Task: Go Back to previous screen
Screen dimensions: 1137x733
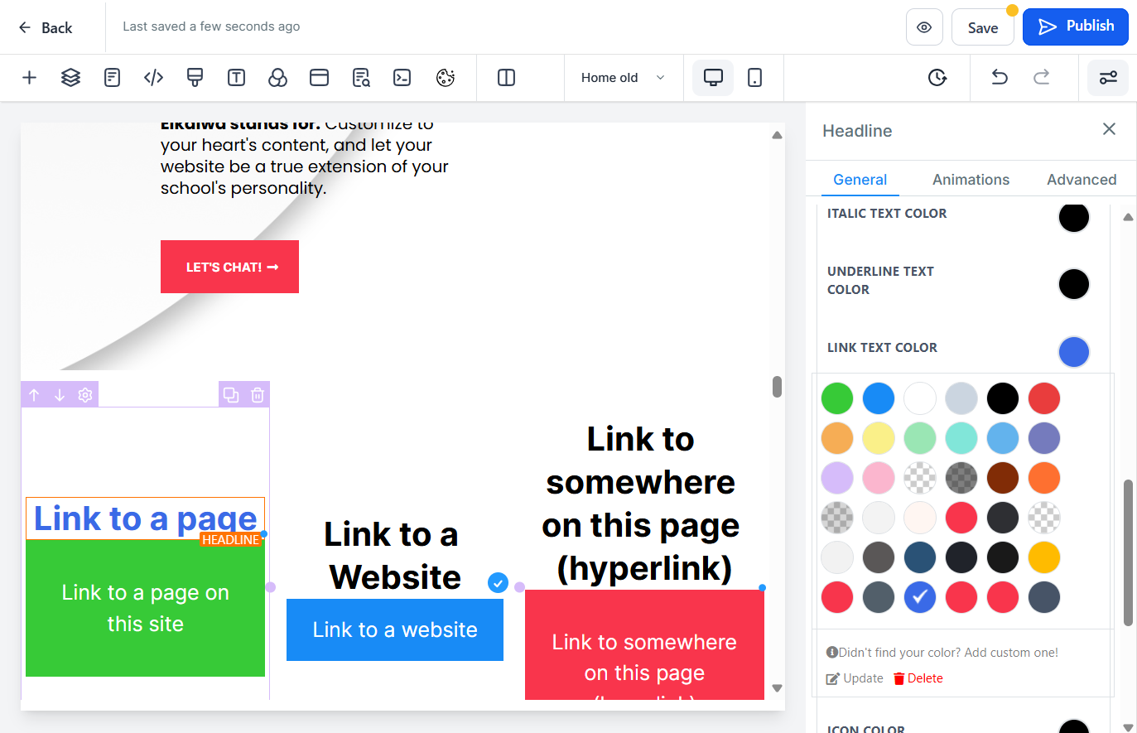Action: (x=46, y=27)
